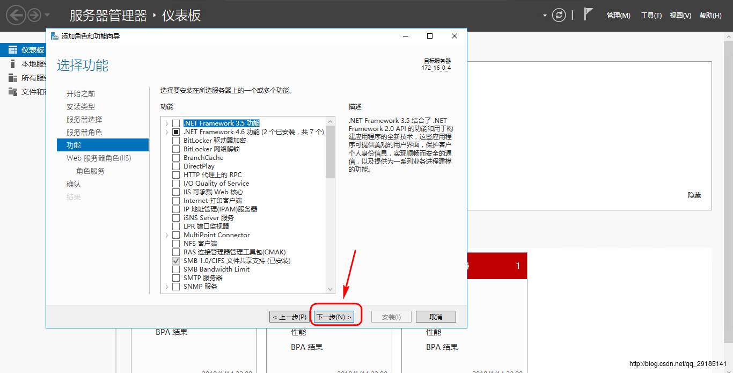Check the BranchCache feature checkbox
This screenshot has width=733, height=373.
(176, 158)
